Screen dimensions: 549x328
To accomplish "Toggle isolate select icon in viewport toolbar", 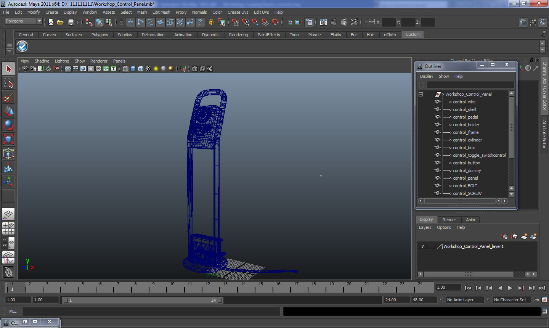I will 183,69.
